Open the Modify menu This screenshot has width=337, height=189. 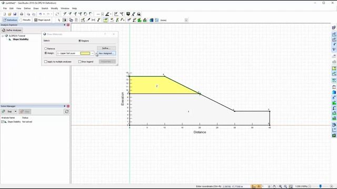click(x=54, y=8)
